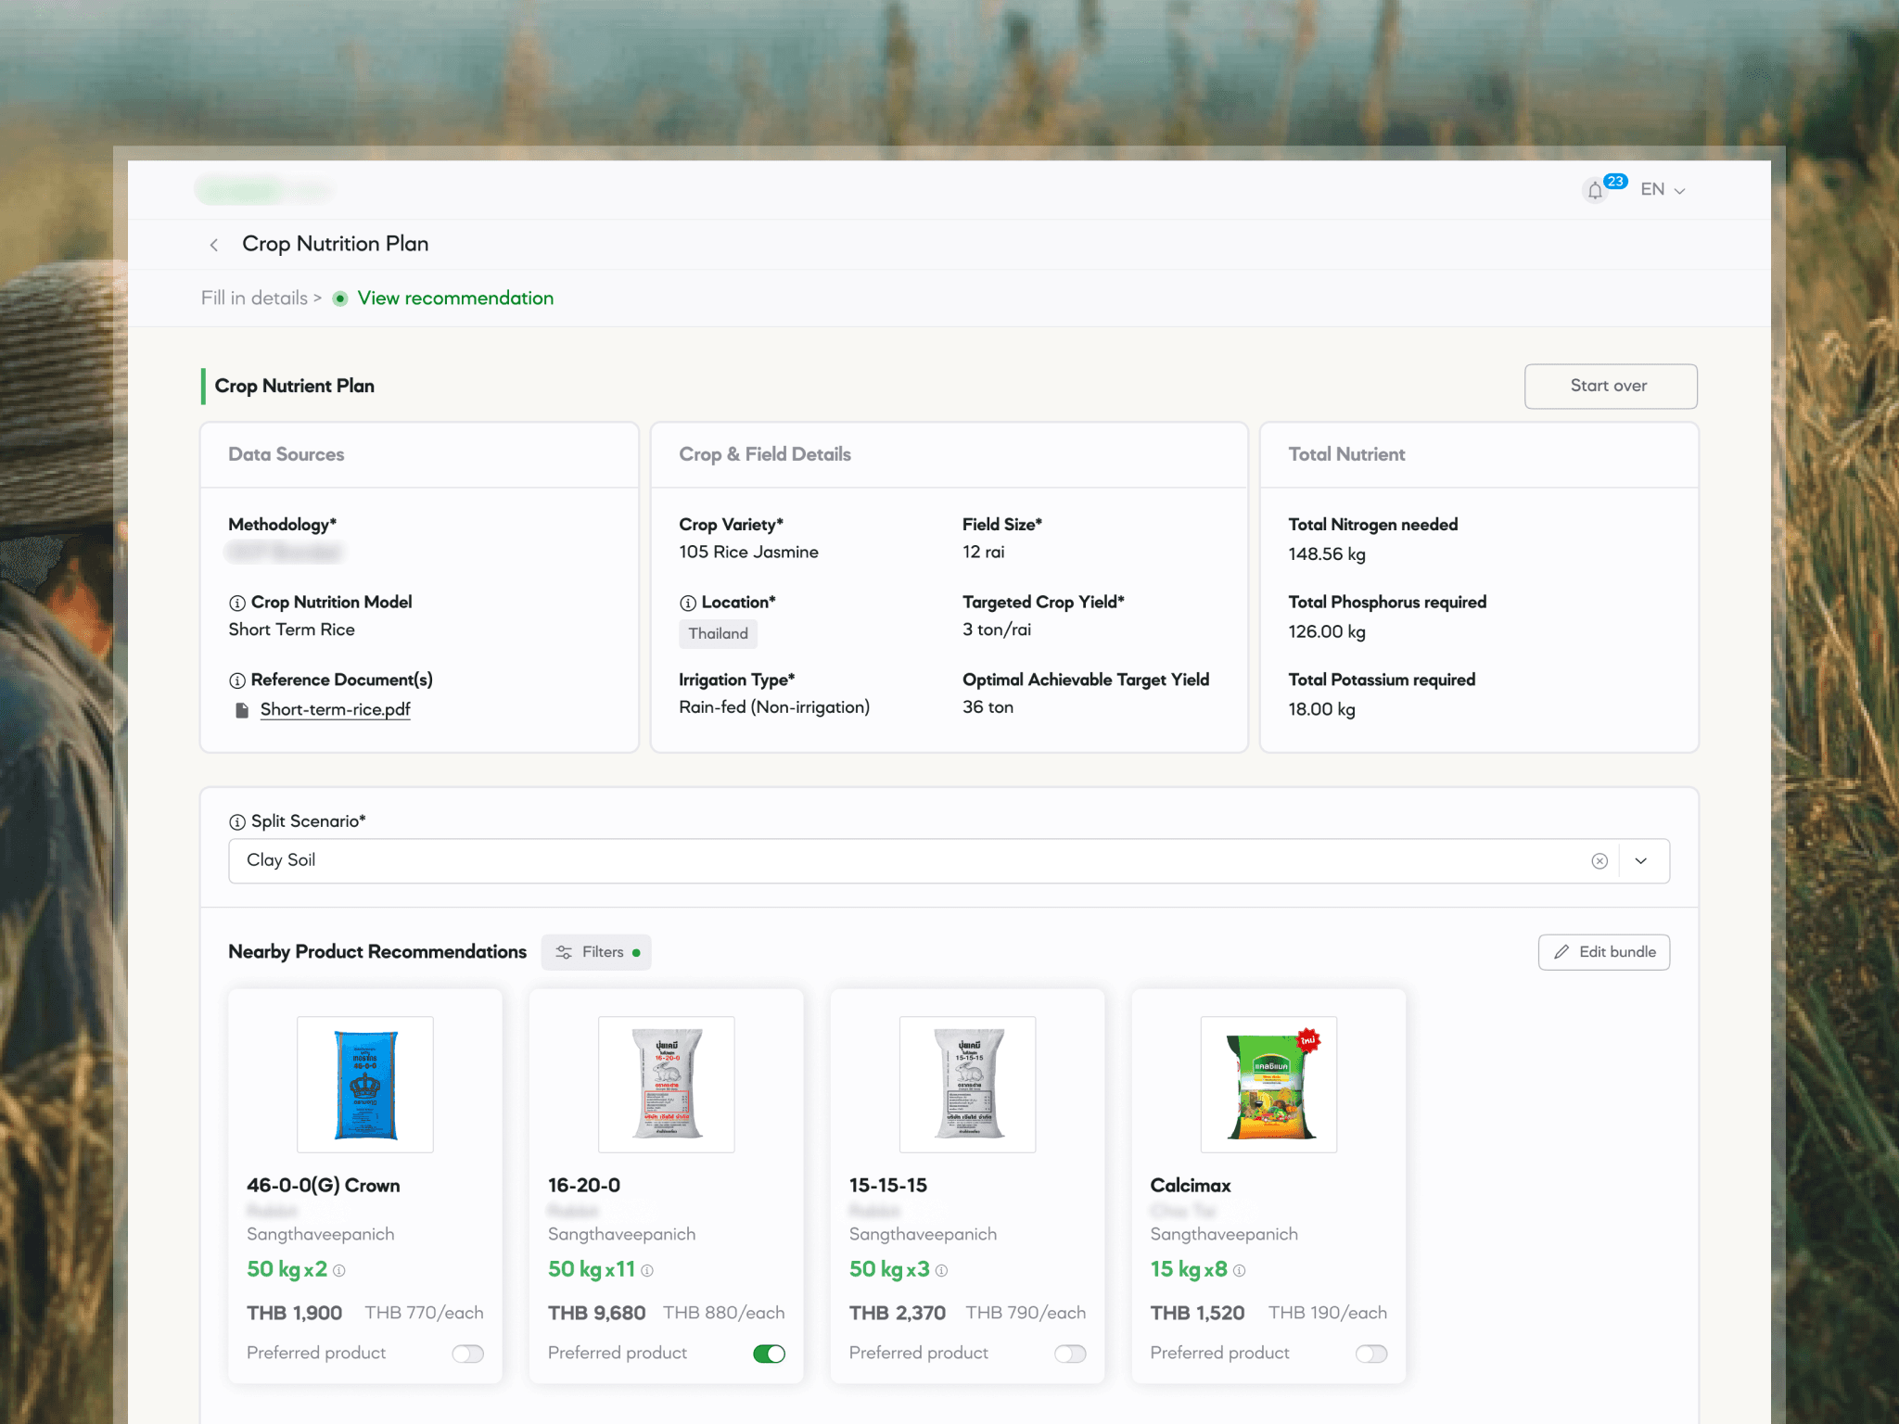Image resolution: width=1899 pixels, height=1424 pixels.
Task: Go to Fill in details step
Action: [254, 299]
